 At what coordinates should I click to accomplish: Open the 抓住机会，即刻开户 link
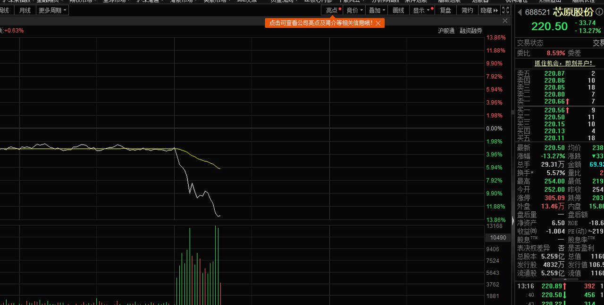click(564, 63)
